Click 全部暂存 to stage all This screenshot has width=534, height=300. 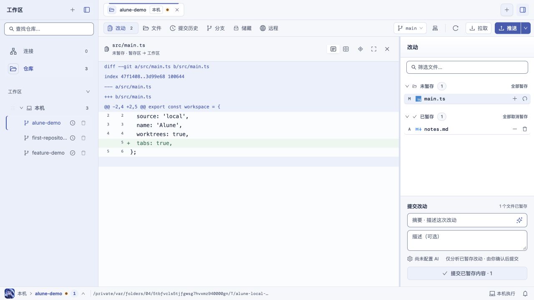pyautogui.click(x=519, y=86)
